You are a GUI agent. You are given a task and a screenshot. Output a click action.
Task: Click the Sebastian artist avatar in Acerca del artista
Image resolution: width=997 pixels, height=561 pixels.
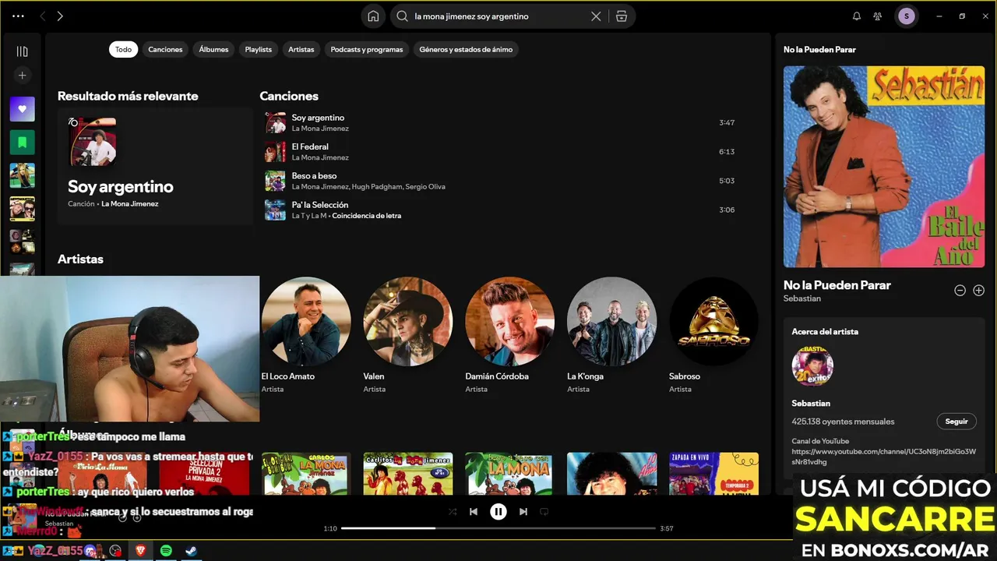pos(812,365)
